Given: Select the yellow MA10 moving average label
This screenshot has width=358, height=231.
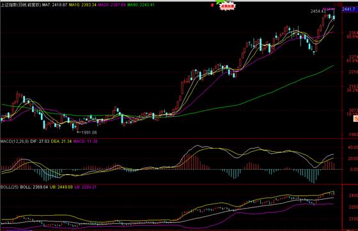Looking at the screenshot, I should [82, 4].
